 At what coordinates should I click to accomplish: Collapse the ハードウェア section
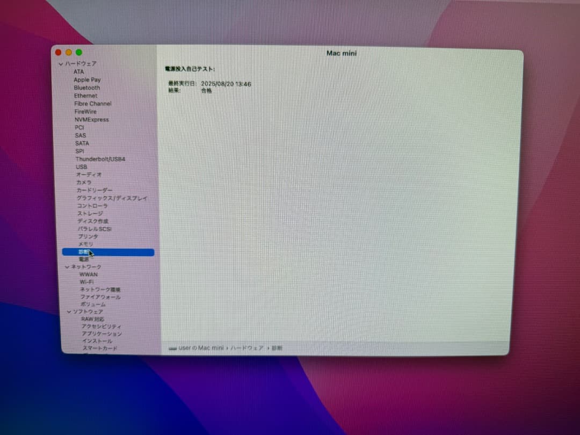60,63
